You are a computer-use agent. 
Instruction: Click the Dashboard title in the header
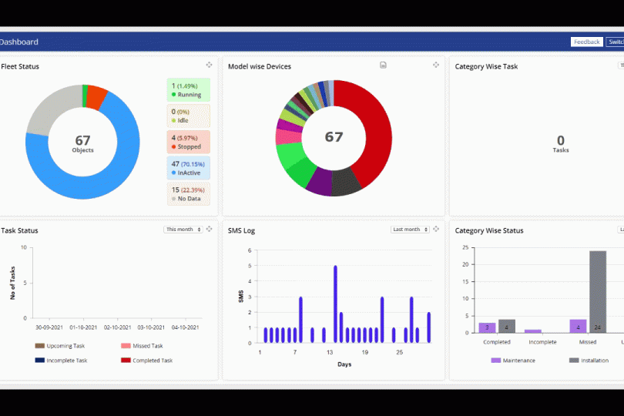18,42
